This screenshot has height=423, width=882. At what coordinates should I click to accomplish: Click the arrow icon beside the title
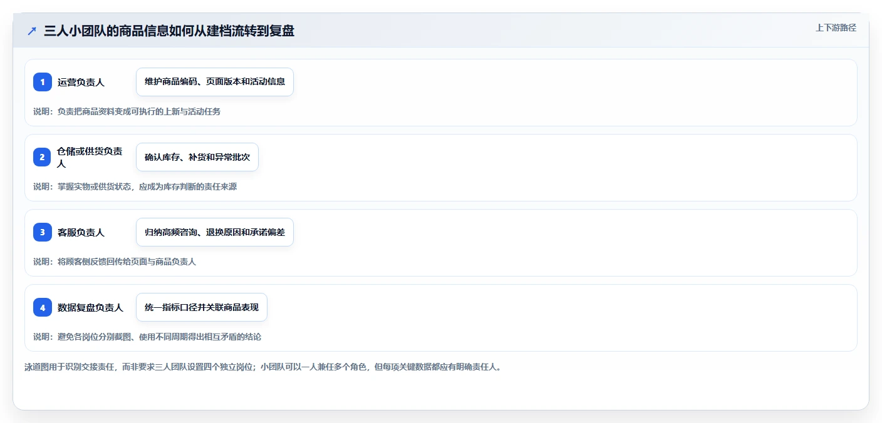tap(32, 31)
